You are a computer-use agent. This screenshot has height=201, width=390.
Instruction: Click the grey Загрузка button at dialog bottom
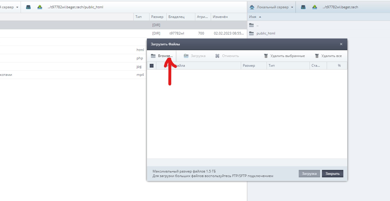point(309,174)
